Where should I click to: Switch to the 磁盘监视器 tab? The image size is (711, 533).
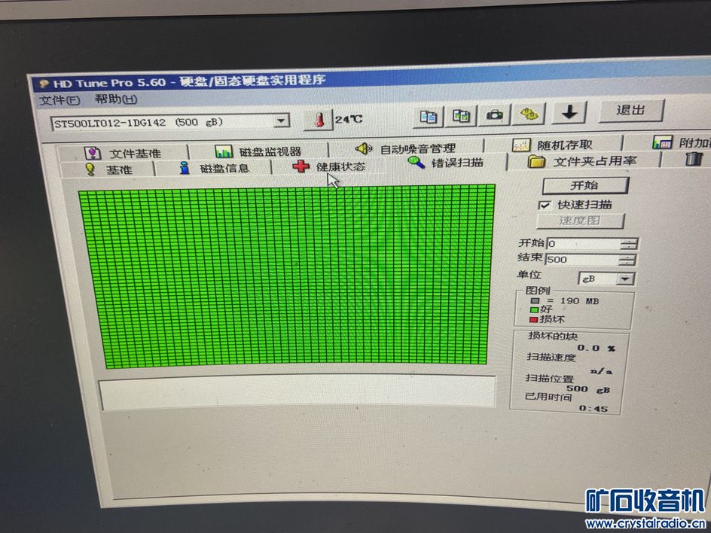(x=258, y=151)
